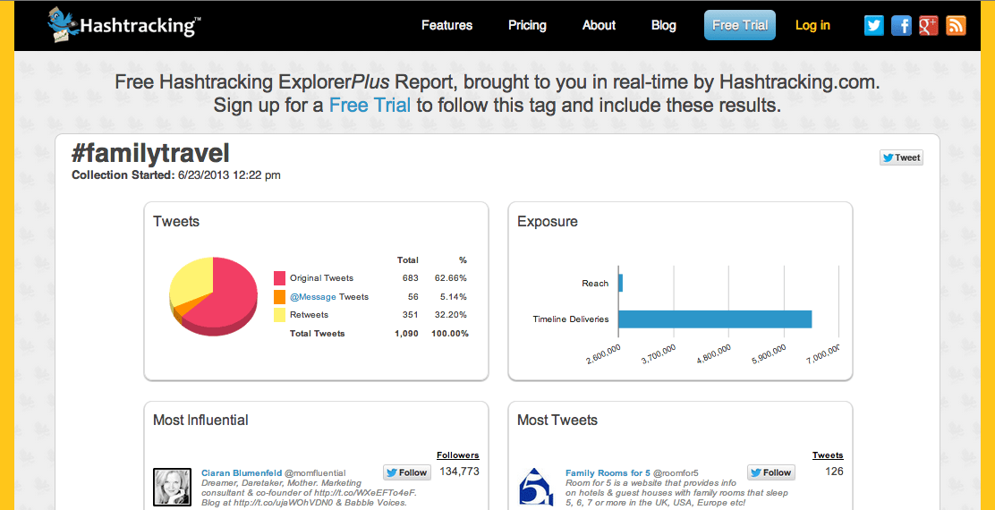Go to the Pricing page
Image resolution: width=995 pixels, height=510 pixels.
click(x=527, y=25)
